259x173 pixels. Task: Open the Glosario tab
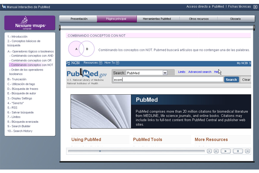(x=235, y=19)
